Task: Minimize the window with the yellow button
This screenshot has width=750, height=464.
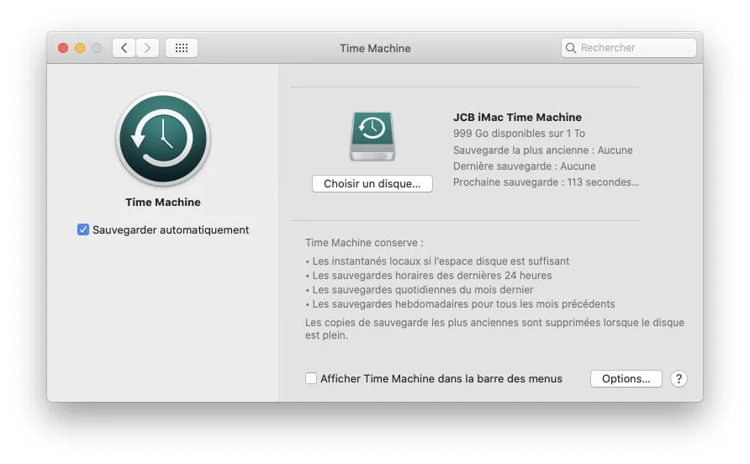Action: [x=80, y=48]
